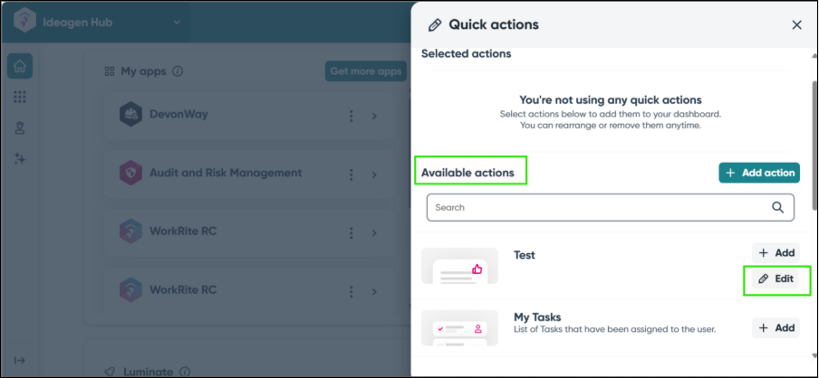Open three-dot menu for Audit and Risk Management
Viewport: 819px width, 378px height.
[352, 174]
